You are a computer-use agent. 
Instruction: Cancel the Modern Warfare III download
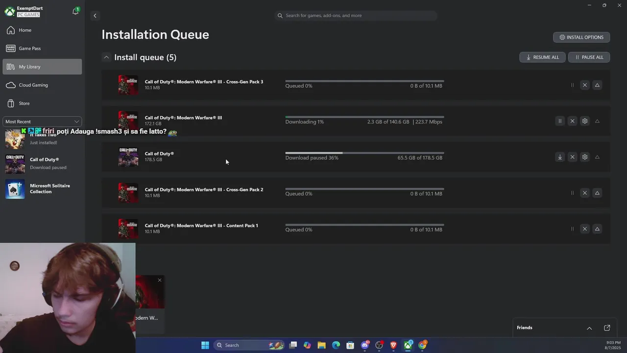(572, 121)
